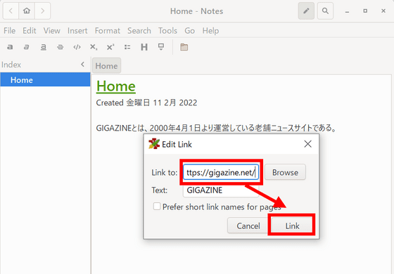The height and width of the screenshot is (274, 394).
Task: Click the GIGAZINE sentence in the page
Action: pos(216,128)
